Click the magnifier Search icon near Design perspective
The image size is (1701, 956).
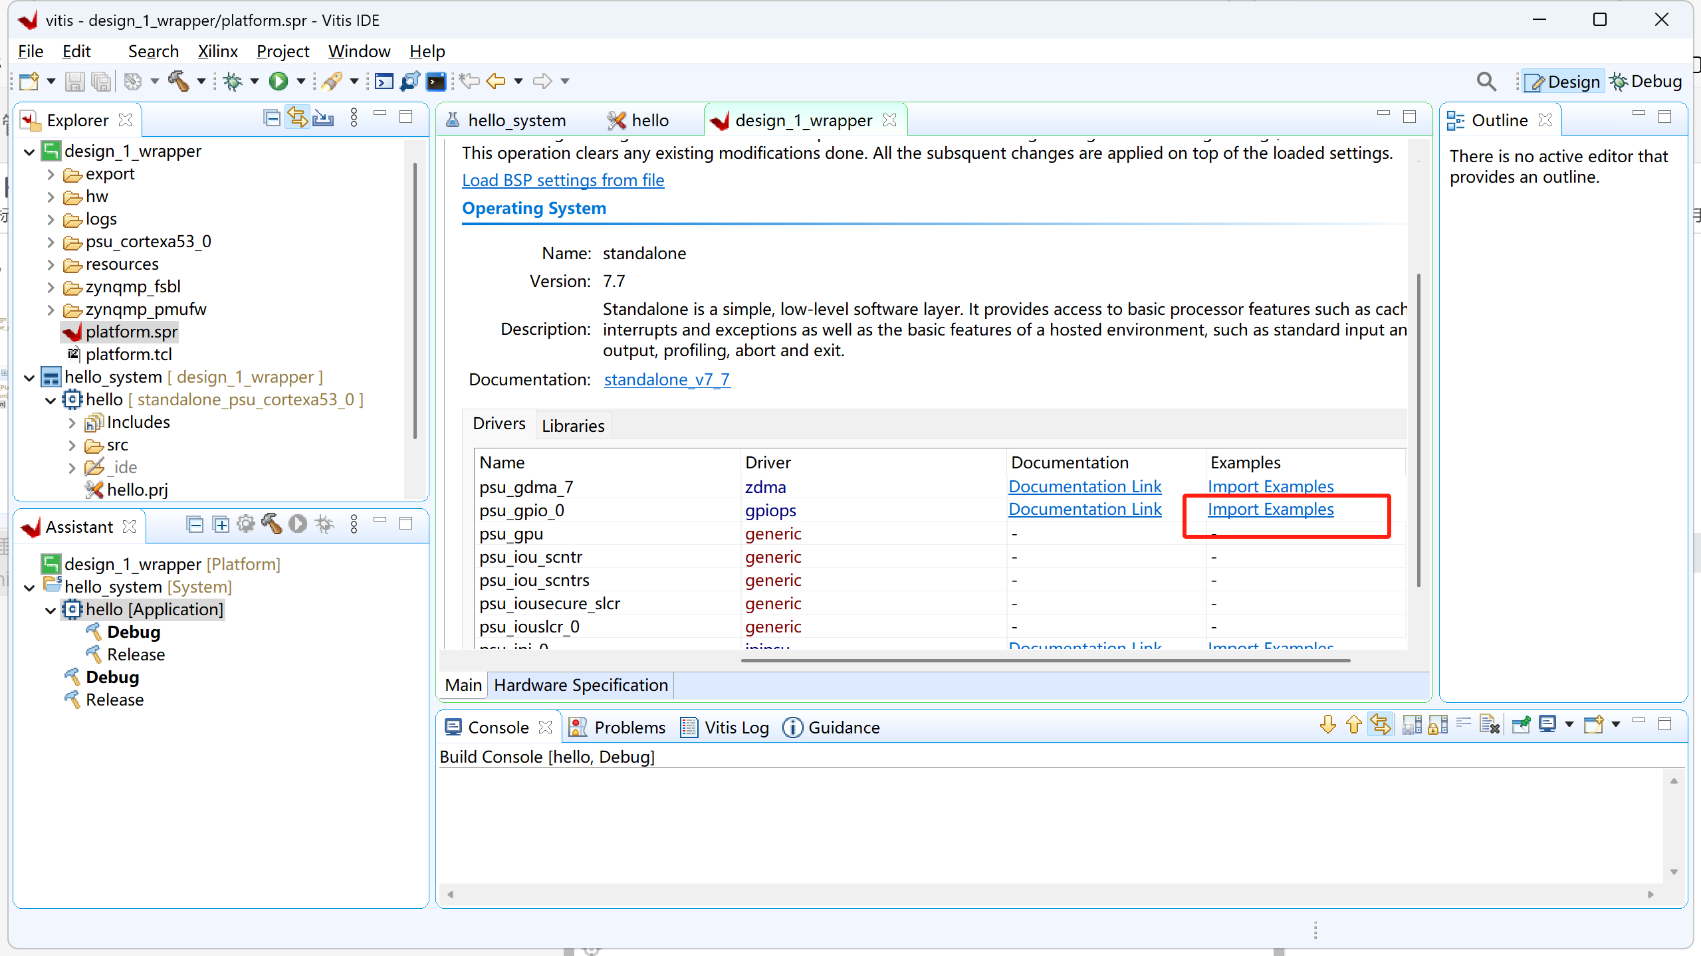pos(1486,82)
